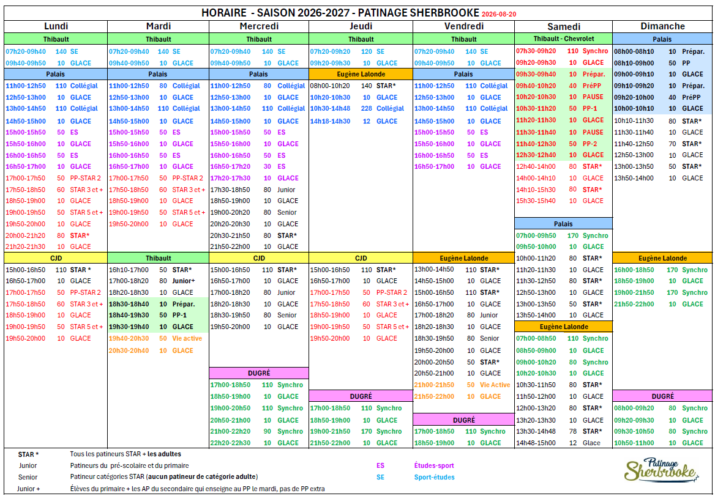Select the 'Samedi' column header
Viewport: 715px width, 496px height.
point(564,26)
